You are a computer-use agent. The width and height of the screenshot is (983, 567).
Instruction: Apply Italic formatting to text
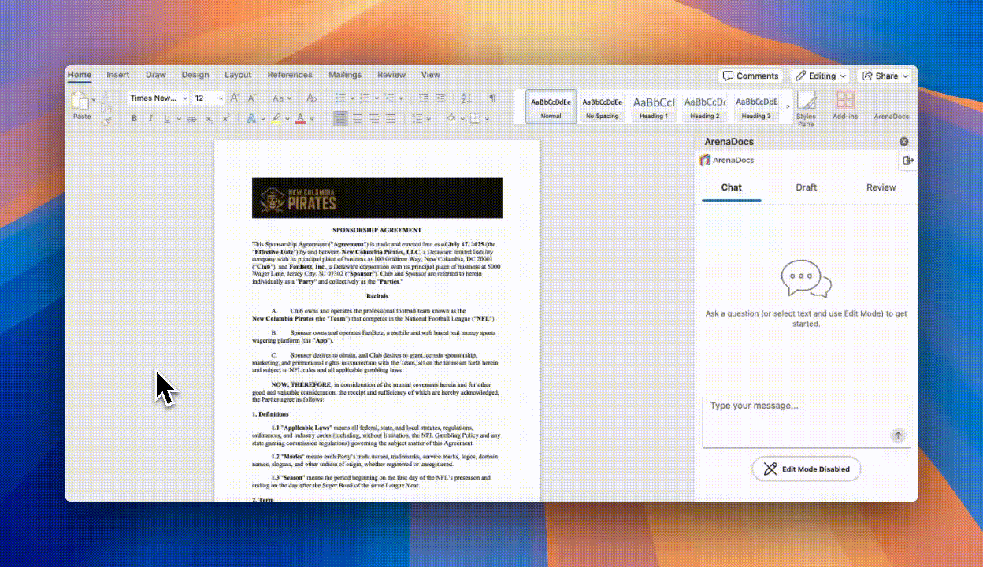[151, 117]
